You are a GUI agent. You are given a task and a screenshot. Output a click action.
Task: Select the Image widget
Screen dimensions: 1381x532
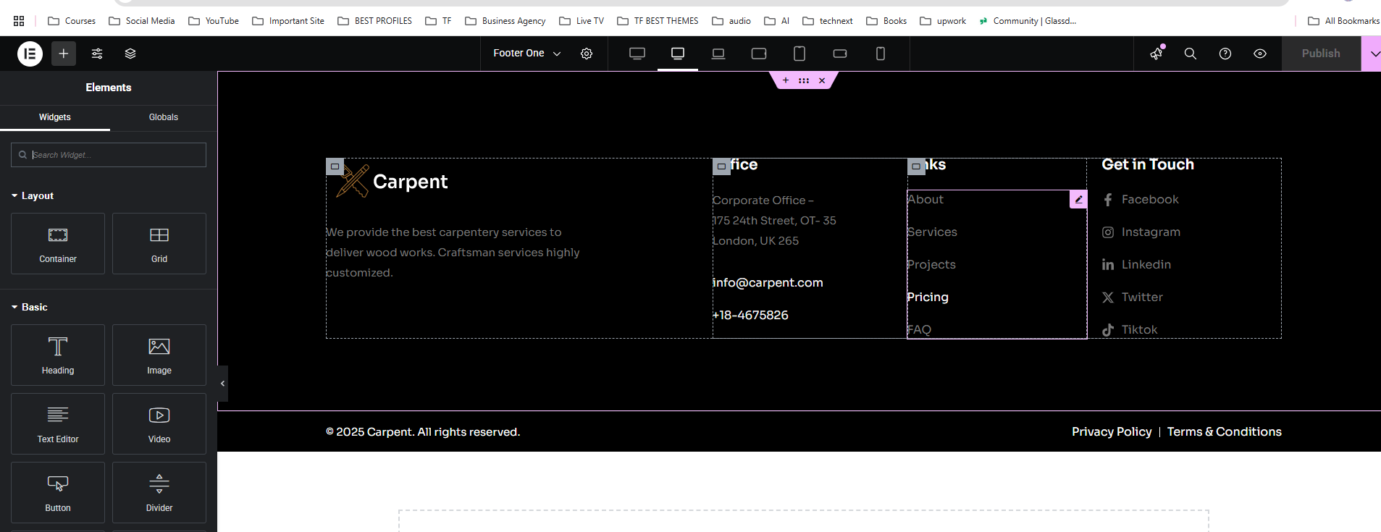pos(159,355)
